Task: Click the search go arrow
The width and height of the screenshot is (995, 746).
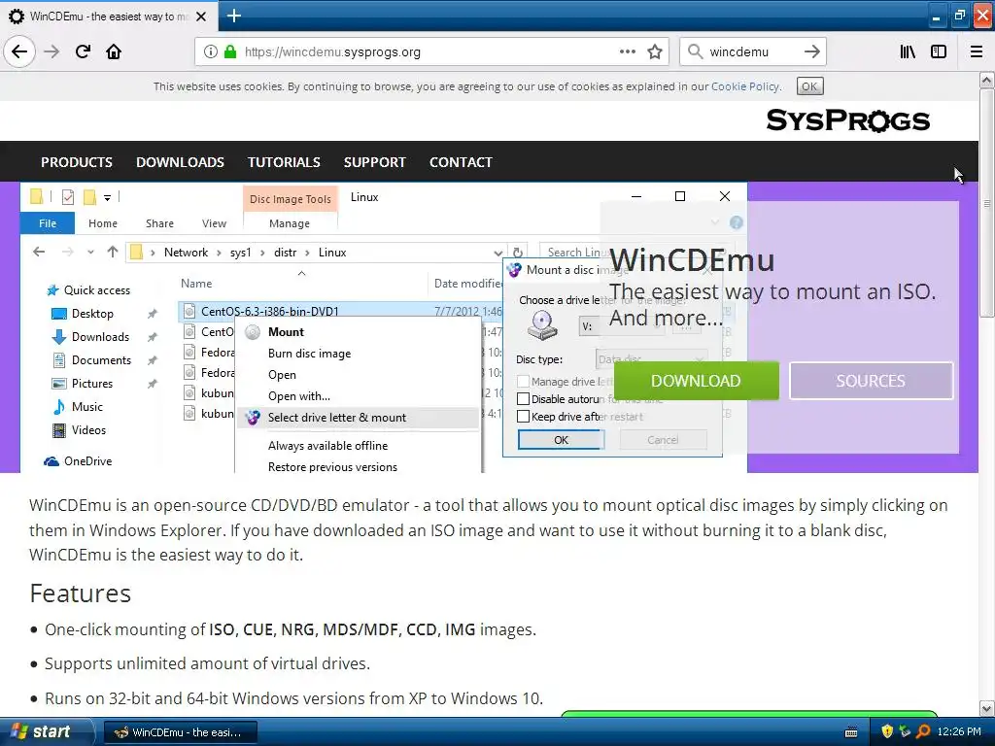Action: (811, 51)
